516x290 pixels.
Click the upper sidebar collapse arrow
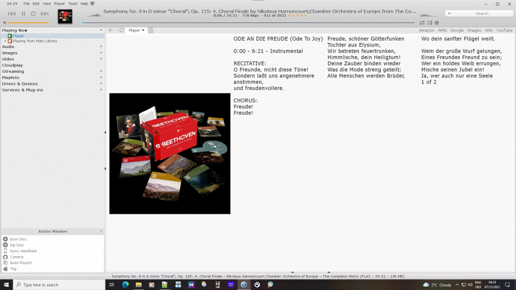point(105,132)
